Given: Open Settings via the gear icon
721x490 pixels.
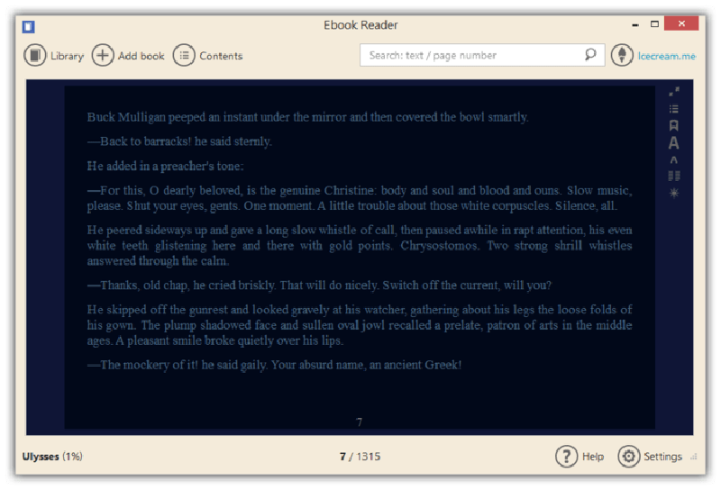Looking at the screenshot, I should tap(628, 457).
